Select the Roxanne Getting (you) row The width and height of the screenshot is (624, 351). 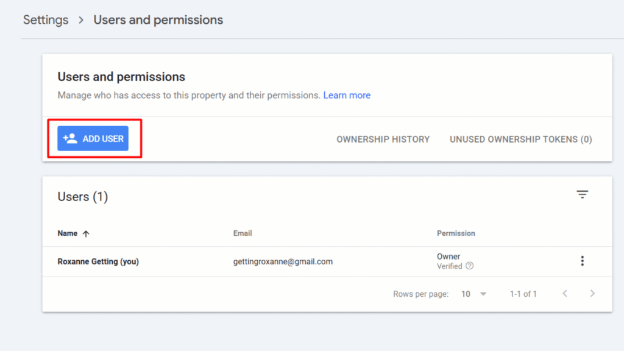pyautogui.click(x=327, y=261)
